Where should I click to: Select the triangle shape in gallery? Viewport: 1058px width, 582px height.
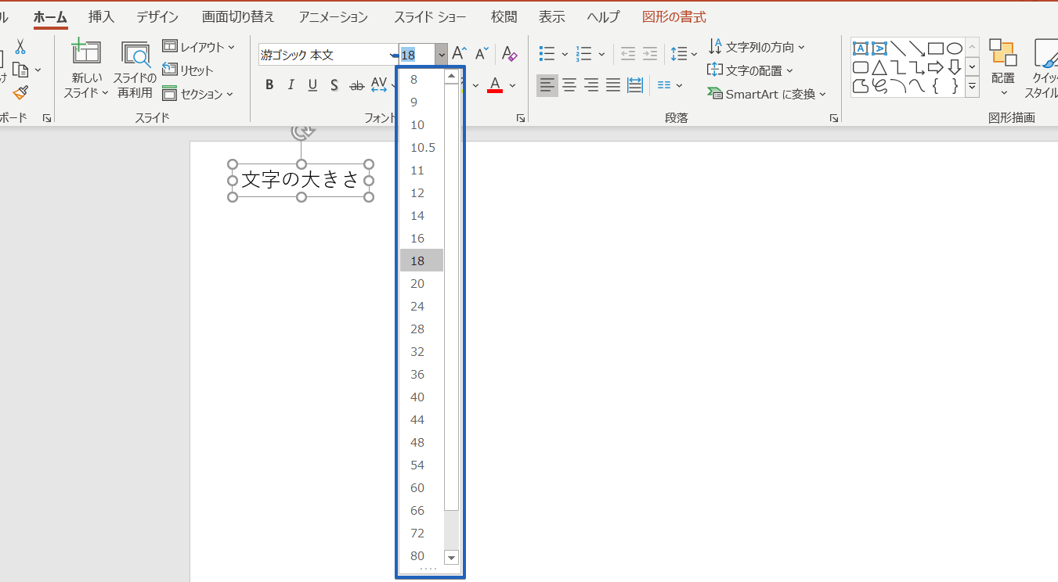(879, 67)
